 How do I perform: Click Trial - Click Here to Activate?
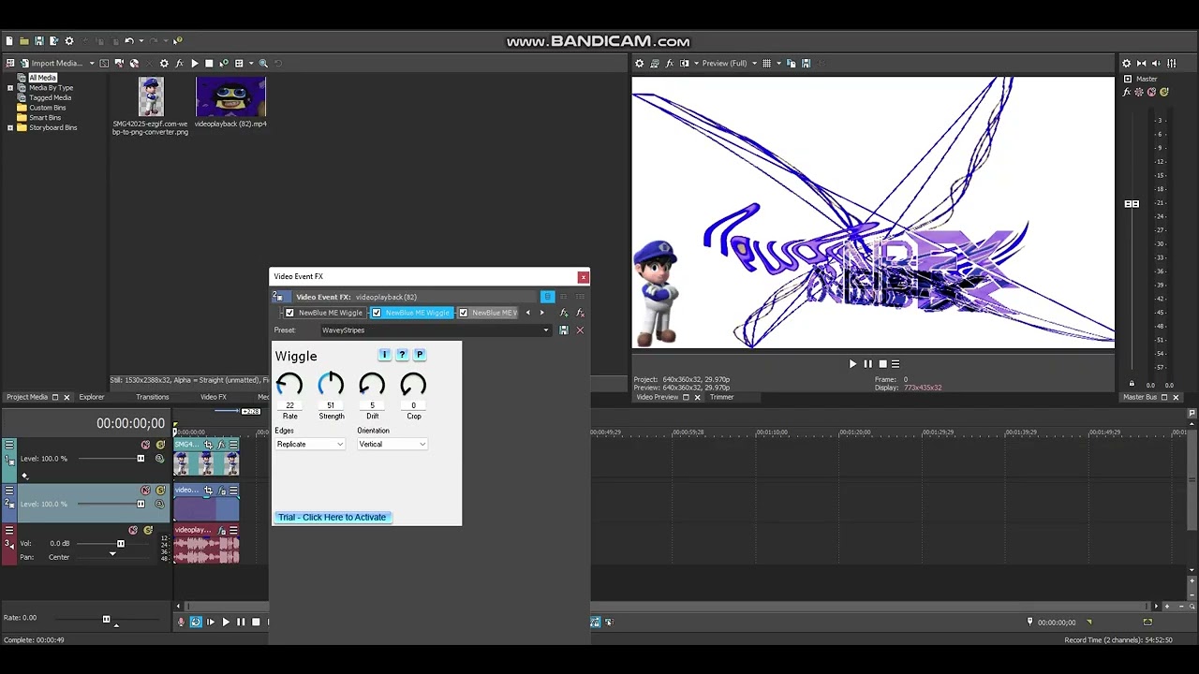click(x=332, y=517)
